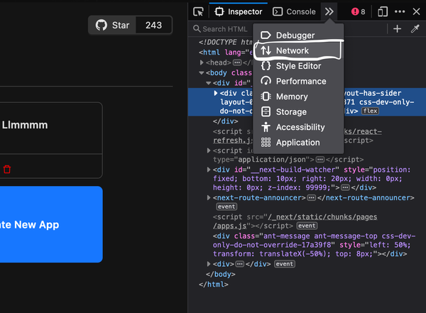Click the red trash delete icon

click(x=7, y=169)
